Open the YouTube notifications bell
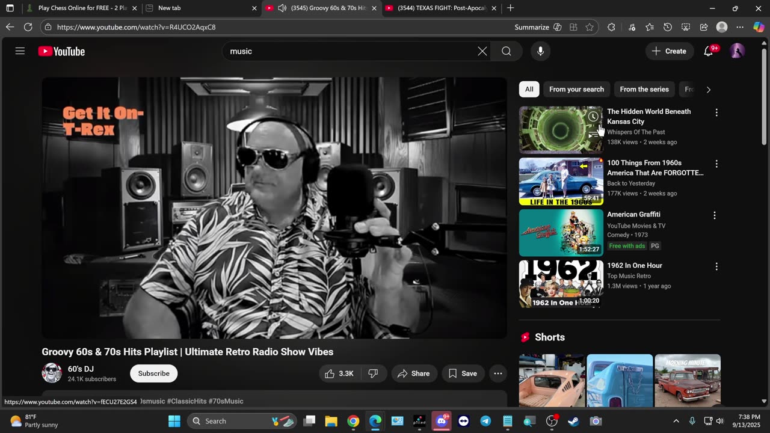This screenshot has width=770, height=433. (x=709, y=51)
